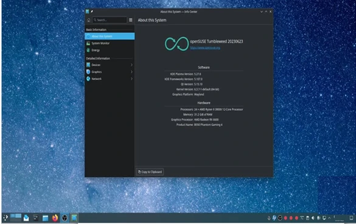The width and height of the screenshot is (356, 224).
Task: Click the KDE Frameworks Version 5.107.0 line
Action: point(183,79)
